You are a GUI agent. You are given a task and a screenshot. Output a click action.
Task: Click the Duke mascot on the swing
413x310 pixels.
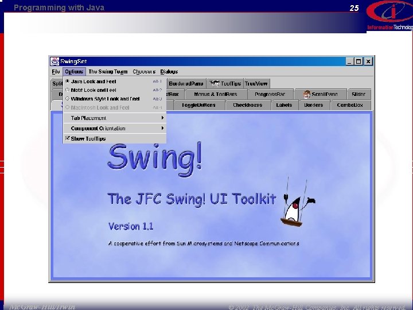298,203
